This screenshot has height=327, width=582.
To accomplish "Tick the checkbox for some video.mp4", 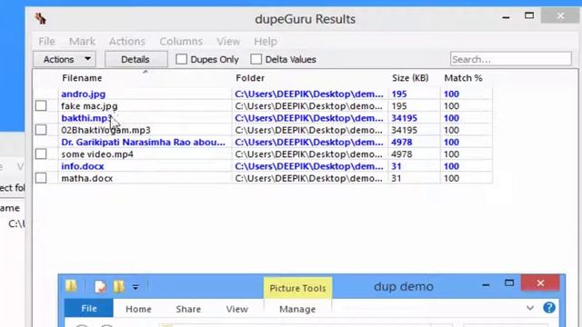I will click(41, 154).
